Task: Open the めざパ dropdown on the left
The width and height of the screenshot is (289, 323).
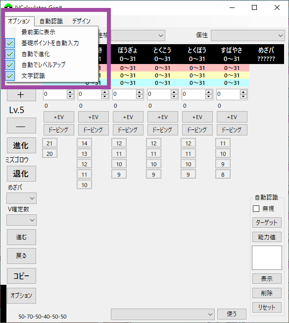Action: coord(22,198)
